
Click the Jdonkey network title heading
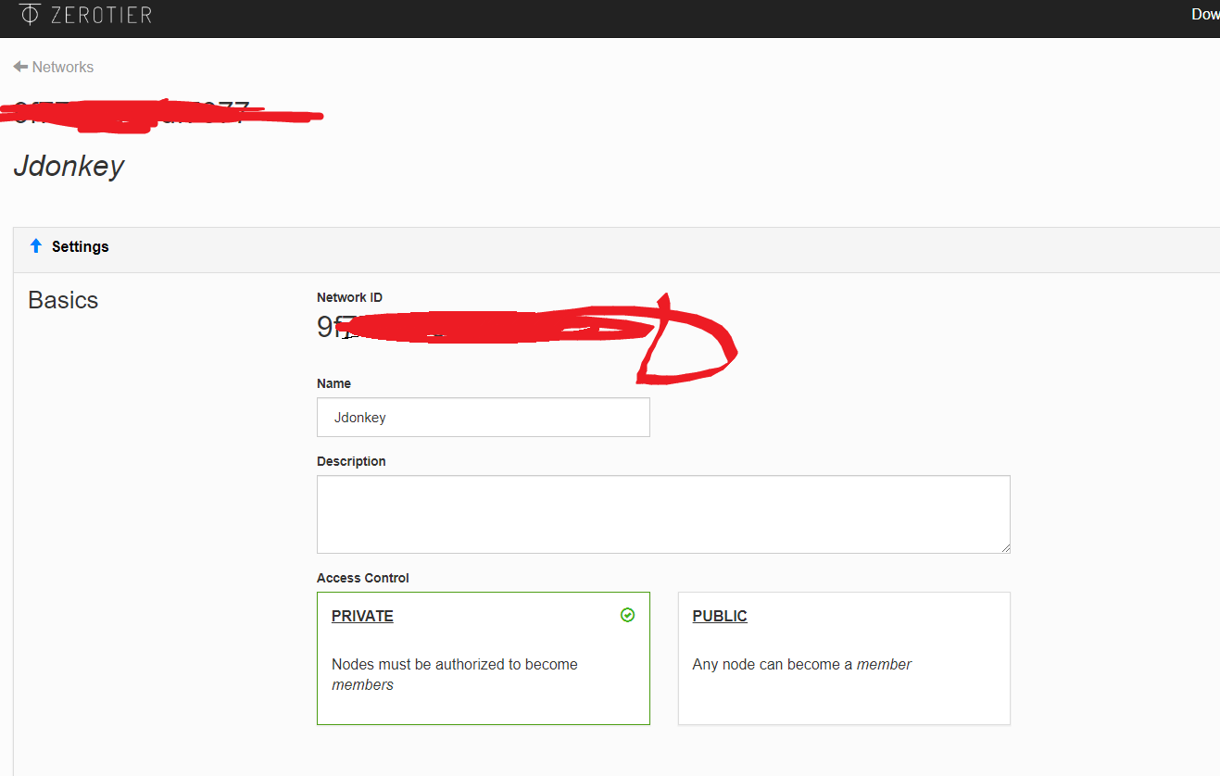point(69,167)
